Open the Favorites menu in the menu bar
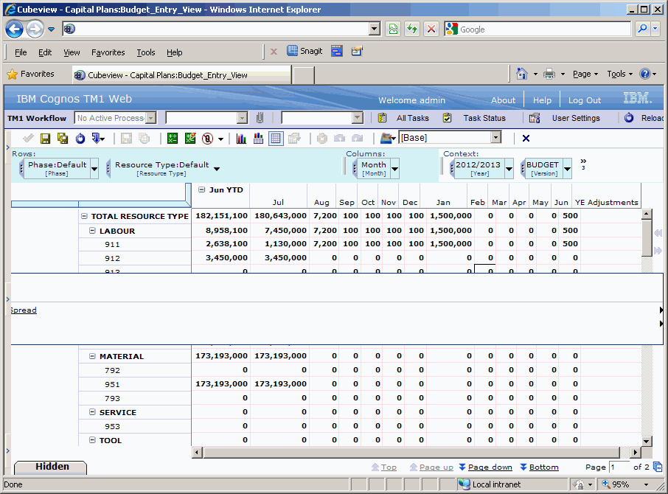 tap(108, 52)
